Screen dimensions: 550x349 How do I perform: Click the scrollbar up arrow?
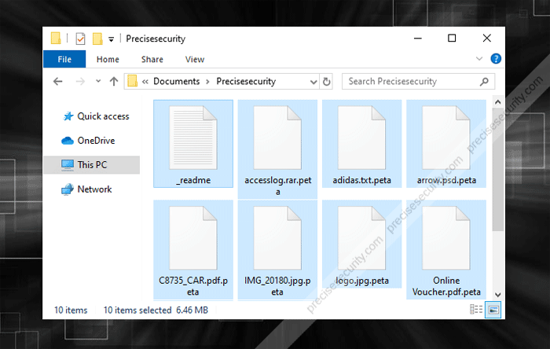pos(497,102)
